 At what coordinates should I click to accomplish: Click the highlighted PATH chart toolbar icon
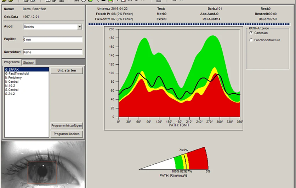tap(110, 1)
